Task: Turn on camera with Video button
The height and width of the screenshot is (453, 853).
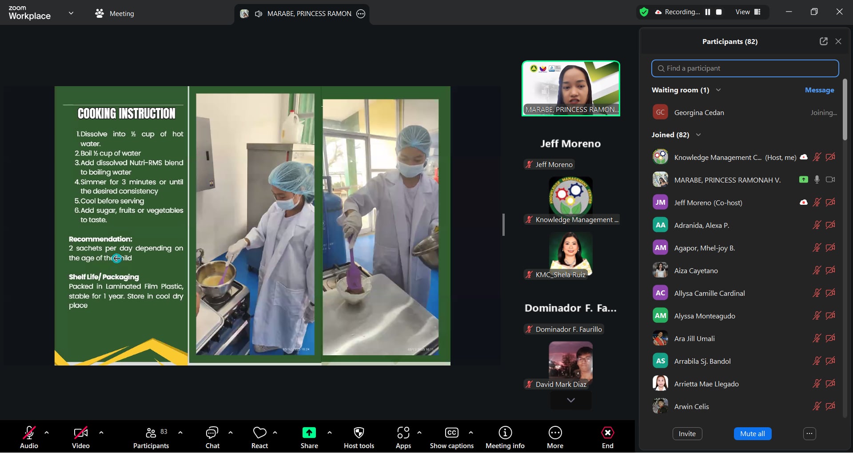Action: [x=80, y=433]
